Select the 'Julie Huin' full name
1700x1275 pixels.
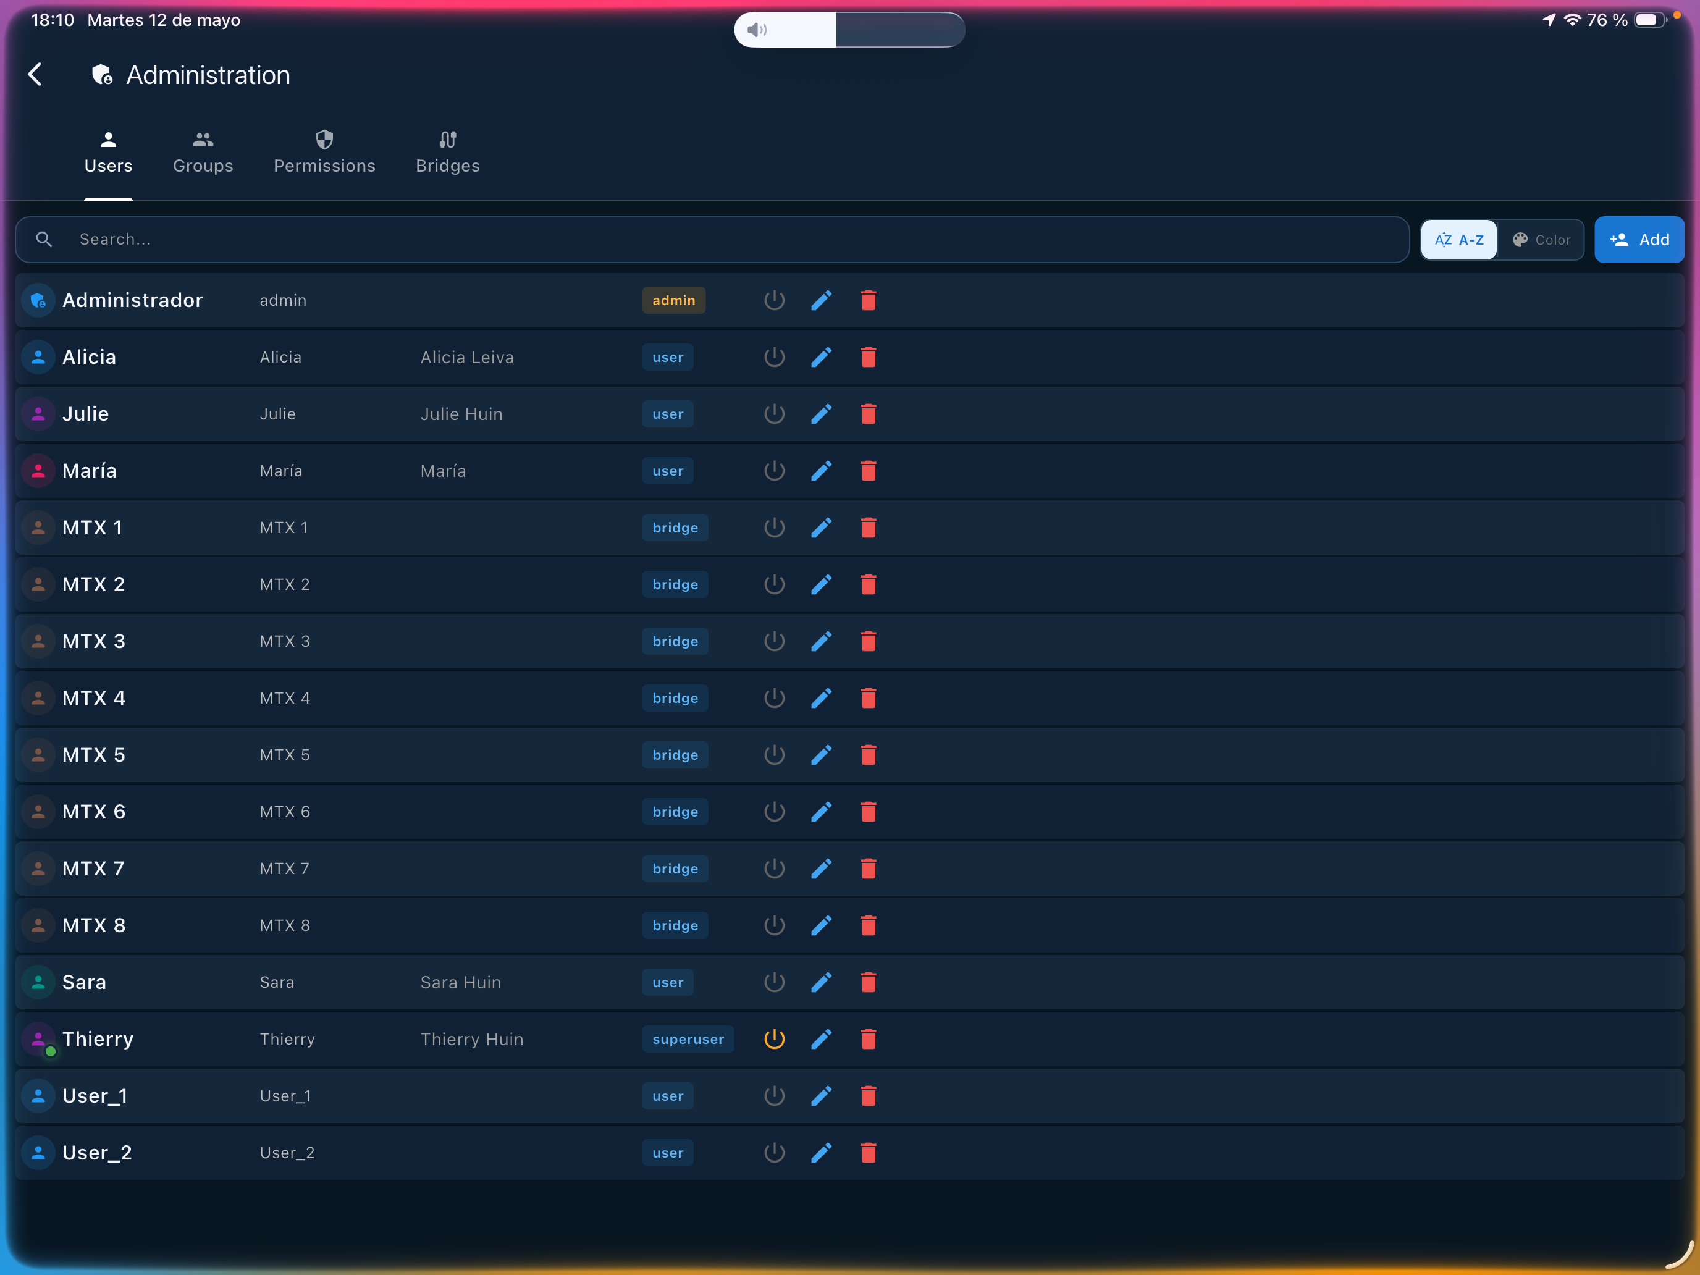coord(461,414)
